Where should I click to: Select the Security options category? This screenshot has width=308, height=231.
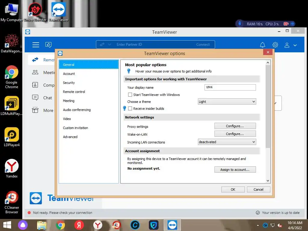tap(89, 83)
